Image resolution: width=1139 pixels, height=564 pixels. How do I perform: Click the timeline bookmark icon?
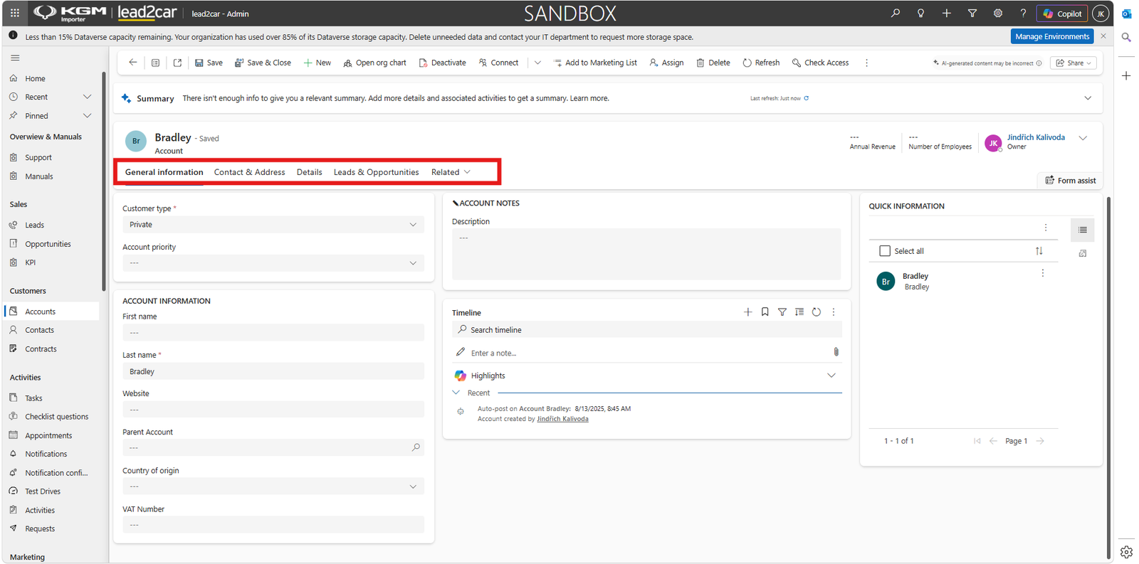[x=765, y=312]
